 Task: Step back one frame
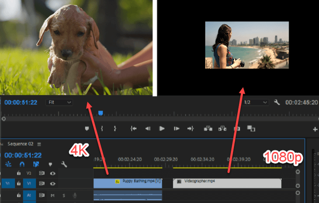point(148,129)
